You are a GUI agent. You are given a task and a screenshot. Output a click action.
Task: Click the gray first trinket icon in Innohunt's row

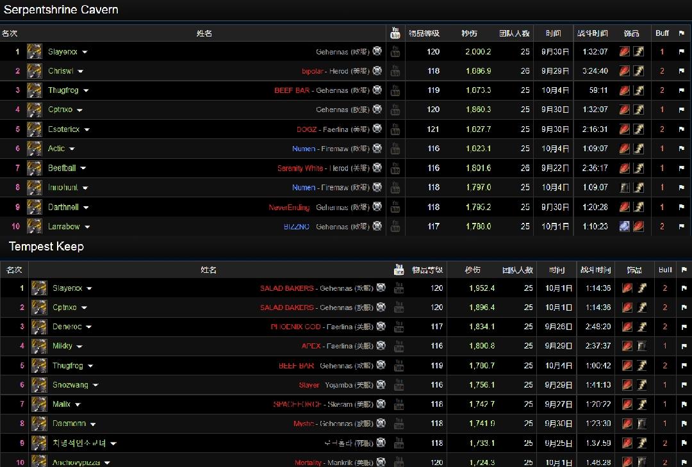pos(625,188)
